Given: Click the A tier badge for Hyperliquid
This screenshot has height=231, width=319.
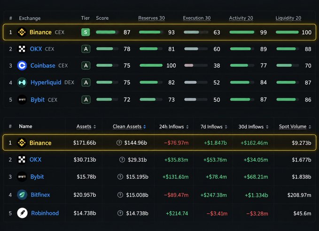Looking at the screenshot, I should [x=86, y=82].
